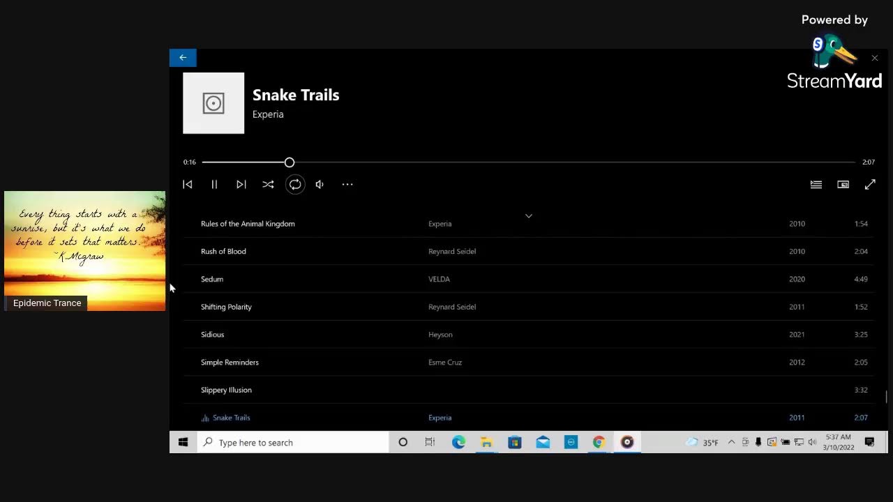Select the song Slippery Illusion
The width and height of the screenshot is (893, 502).
click(x=528, y=390)
